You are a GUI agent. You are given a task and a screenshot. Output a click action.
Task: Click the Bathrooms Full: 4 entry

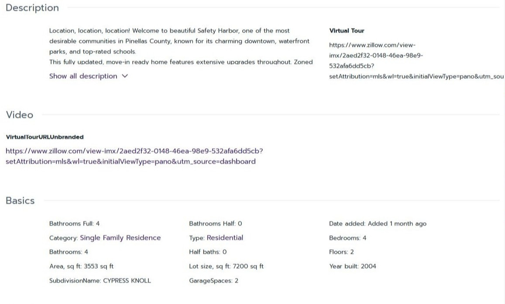coord(74,224)
